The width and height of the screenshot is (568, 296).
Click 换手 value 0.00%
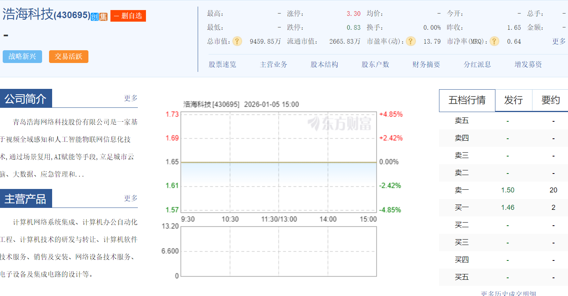coord(432,27)
